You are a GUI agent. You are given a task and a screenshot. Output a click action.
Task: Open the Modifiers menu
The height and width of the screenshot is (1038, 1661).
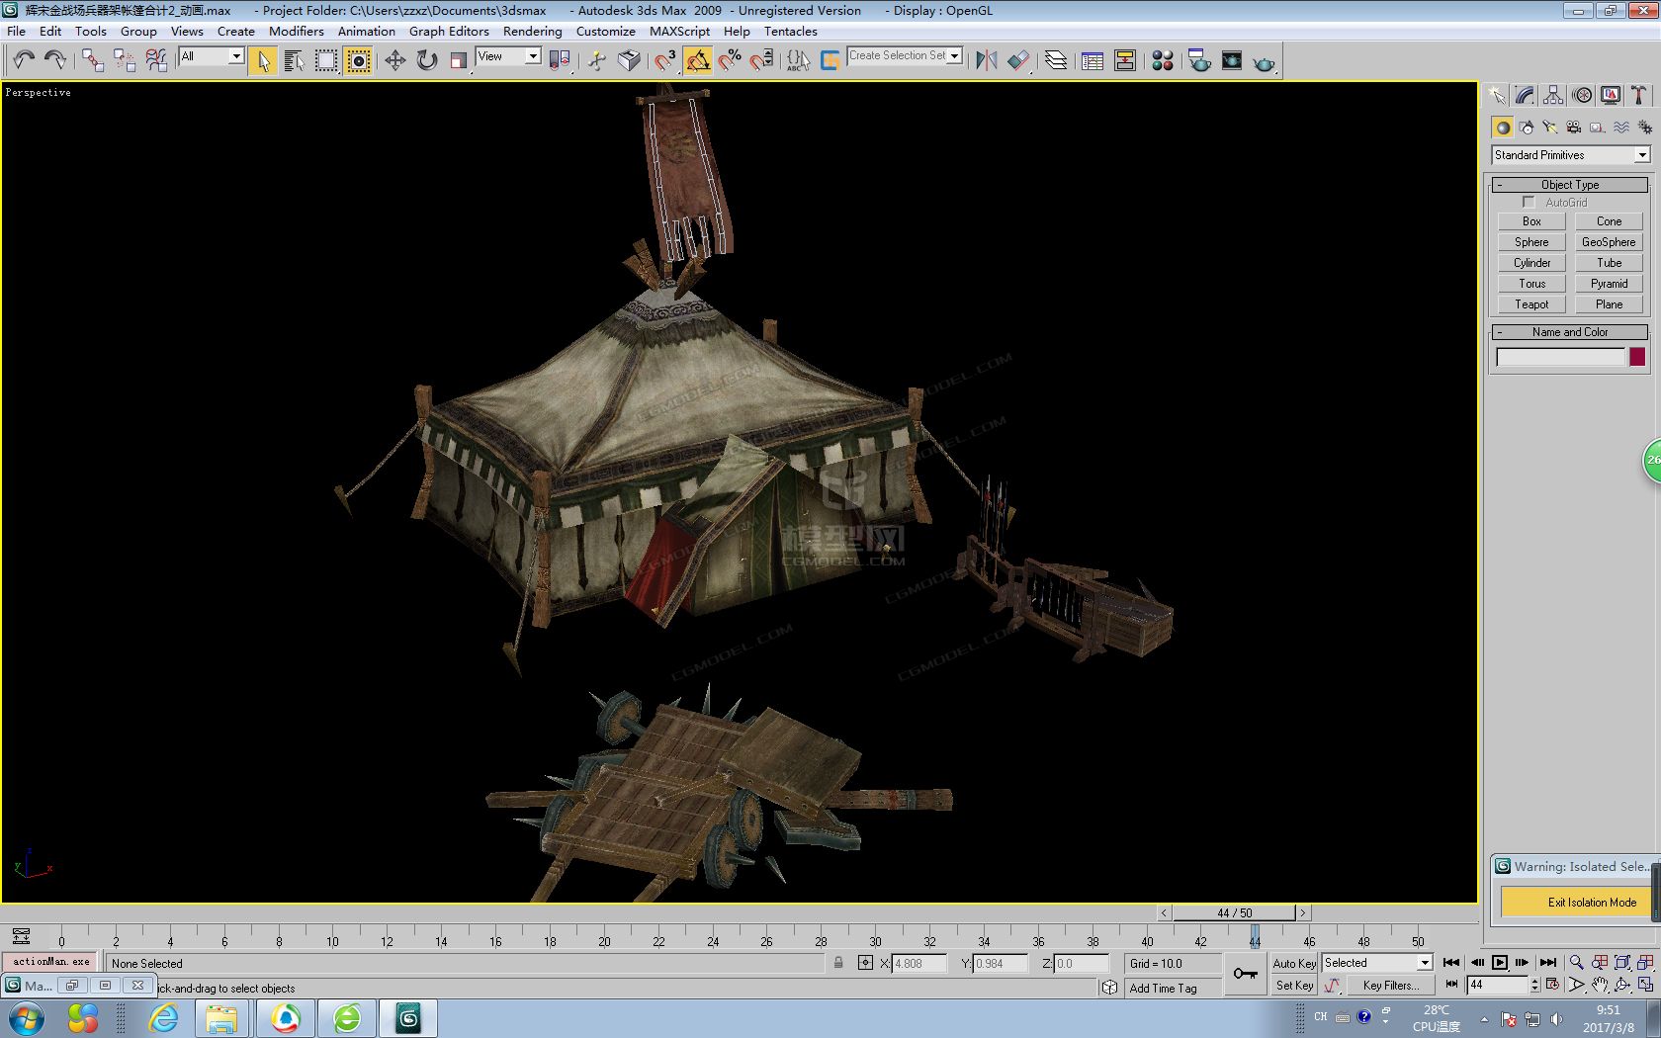coord(297,32)
